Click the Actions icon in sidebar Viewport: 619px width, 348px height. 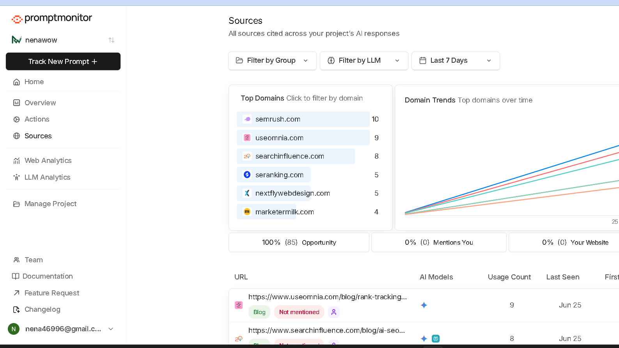coord(16,119)
